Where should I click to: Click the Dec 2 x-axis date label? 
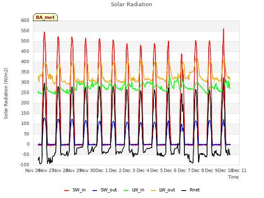(115, 170)
